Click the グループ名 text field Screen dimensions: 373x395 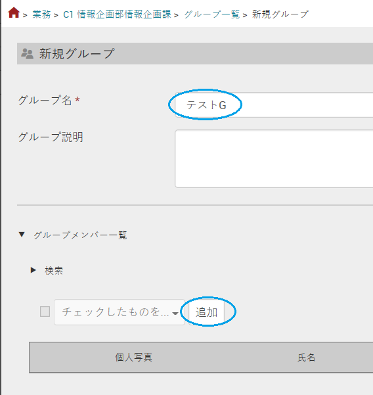[x=274, y=105]
